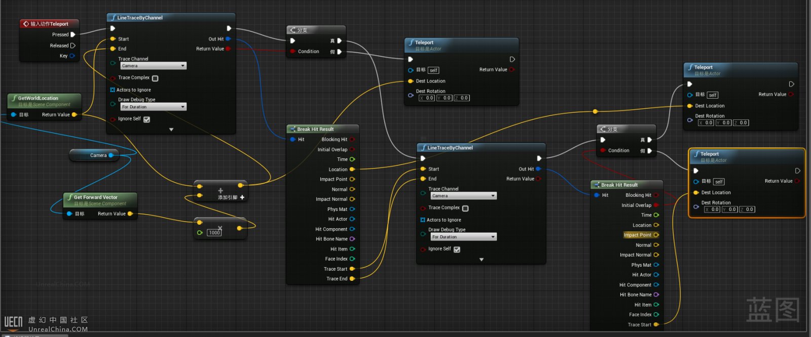Click the self target box on selected Teleport node
The image size is (811, 337).
(x=719, y=182)
